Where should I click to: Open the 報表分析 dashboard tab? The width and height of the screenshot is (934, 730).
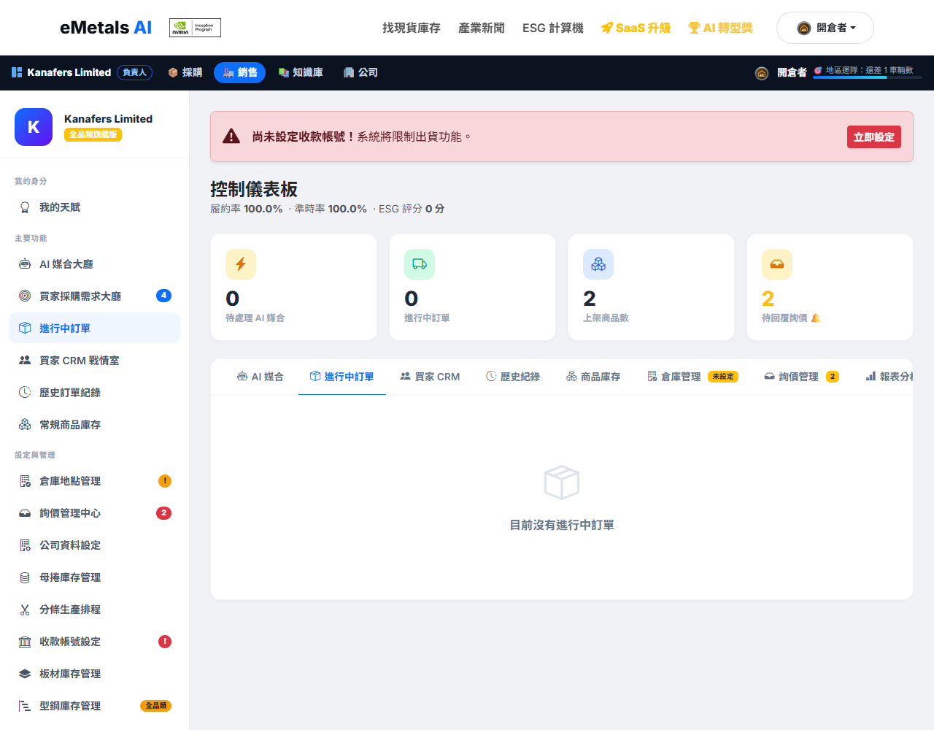tap(889, 377)
